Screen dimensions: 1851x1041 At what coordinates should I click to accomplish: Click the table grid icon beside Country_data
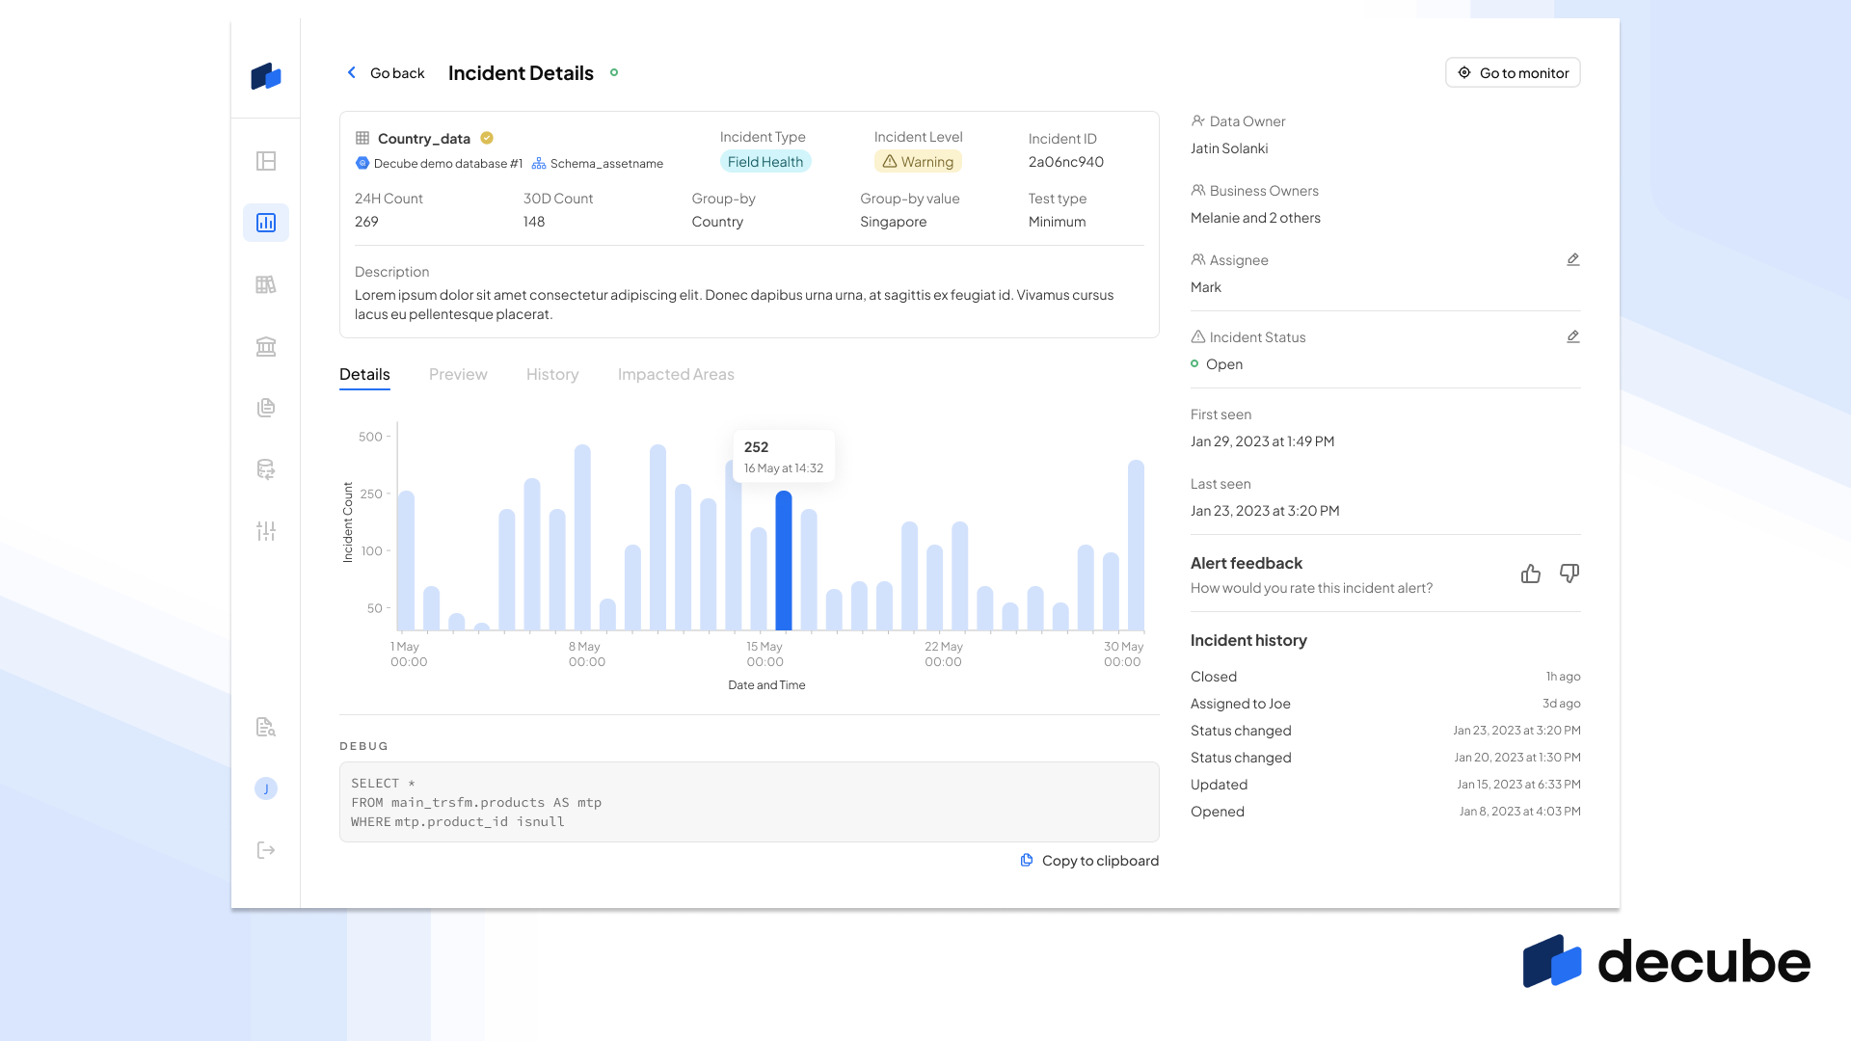tap(362, 138)
